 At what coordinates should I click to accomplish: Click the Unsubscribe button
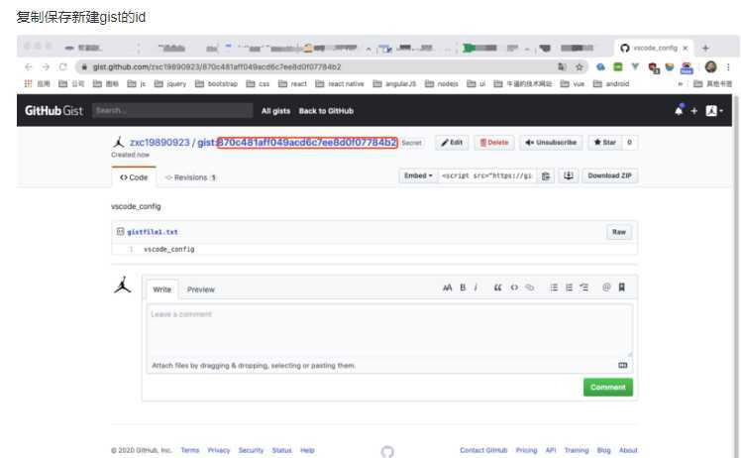click(551, 143)
